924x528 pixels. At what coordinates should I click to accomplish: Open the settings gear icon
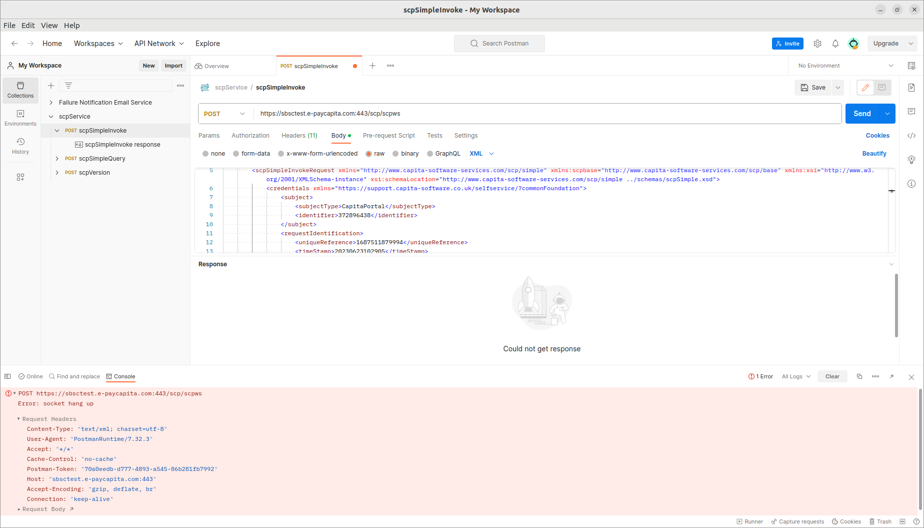[x=817, y=44]
